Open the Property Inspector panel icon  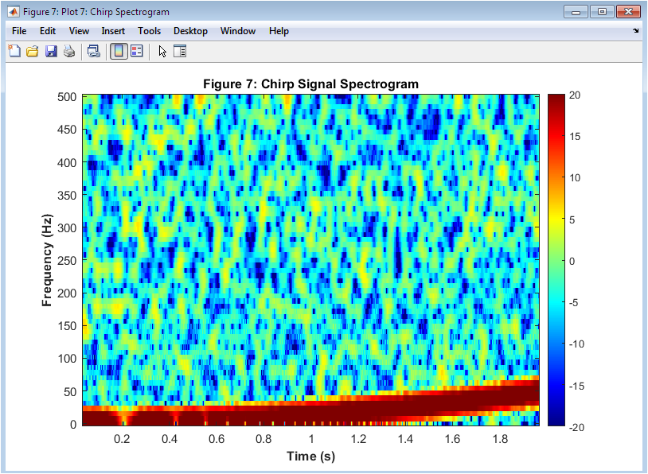(x=180, y=52)
